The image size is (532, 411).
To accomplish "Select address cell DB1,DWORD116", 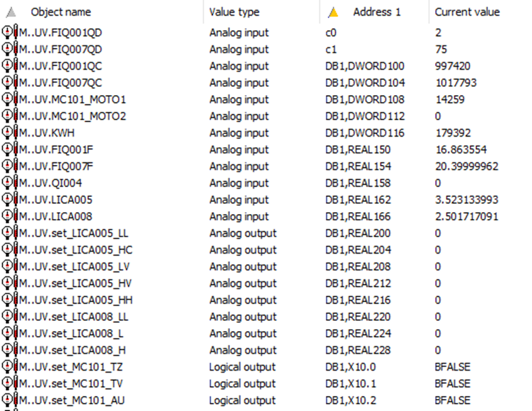I will pos(364,132).
